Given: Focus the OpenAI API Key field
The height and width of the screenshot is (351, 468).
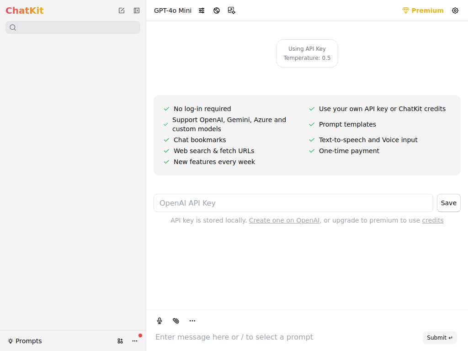Looking at the screenshot, I should [293, 203].
